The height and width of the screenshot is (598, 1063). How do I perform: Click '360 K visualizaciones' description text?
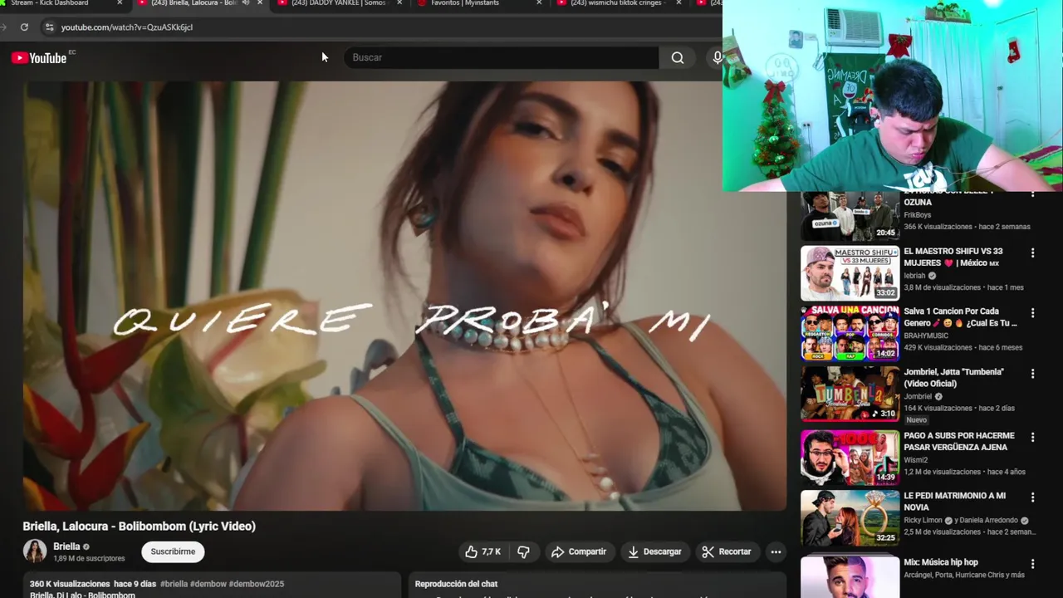point(70,584)
